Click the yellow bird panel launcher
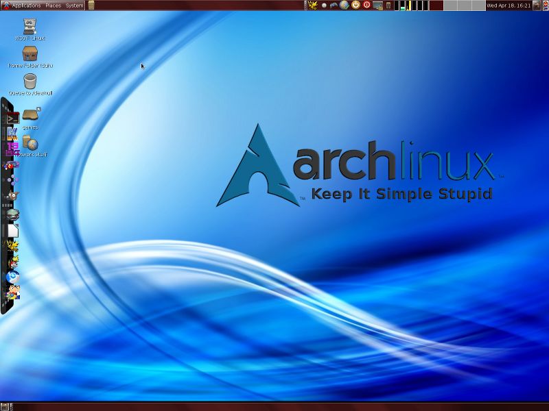The height and width of the screenshot is (411, 549). pos(313,5)
